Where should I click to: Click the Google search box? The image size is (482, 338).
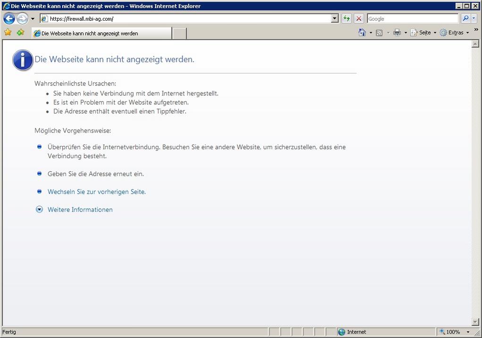(413, 19)
